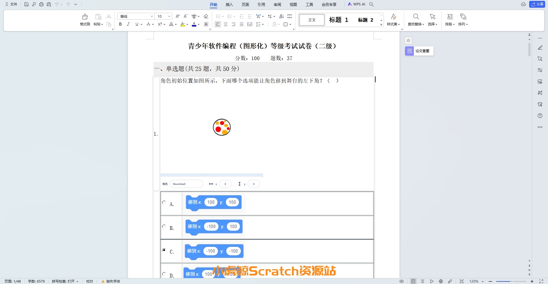Click the Sort icon
Image resolution: width=548 pixels, height=284 pixels.
coord(281,16)
